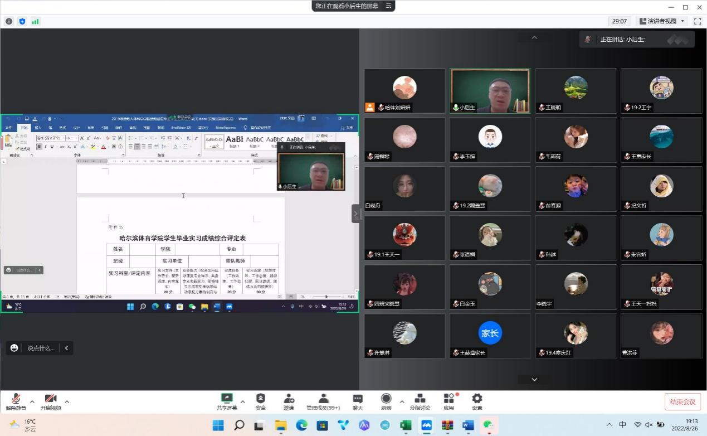707x436 pixels.
Task: Start recording with 录制 button
Action: tap(386, 401)
